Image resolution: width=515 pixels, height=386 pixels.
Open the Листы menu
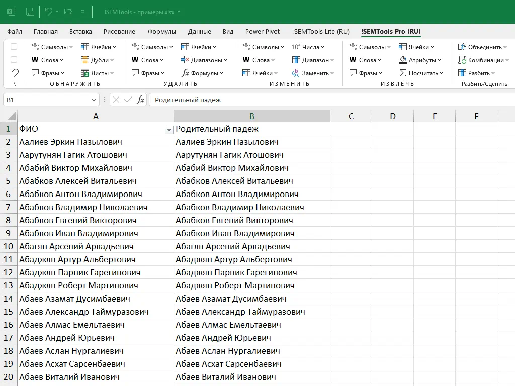(x=97, y=73)
